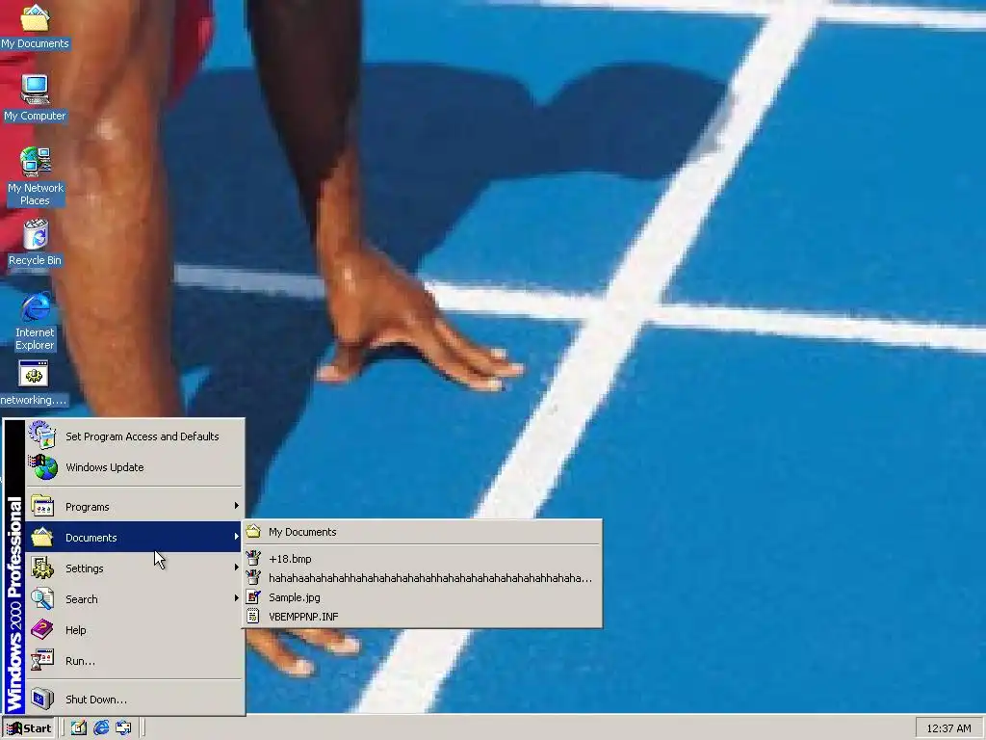Image resolution: width=986 pixels, height=740 pixels.
Task: Open recent document +18.bmp
Action: pos(422,559)
